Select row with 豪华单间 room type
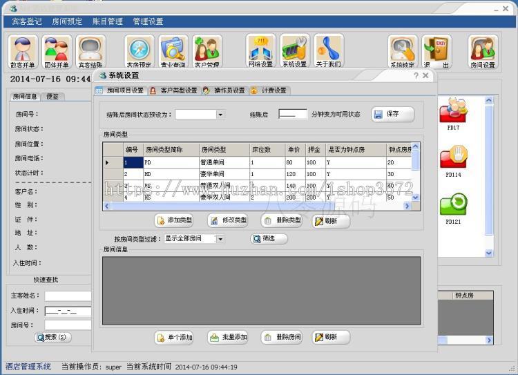Image resolution: width=518 pixels, height=375 pixels. (258, 174)
